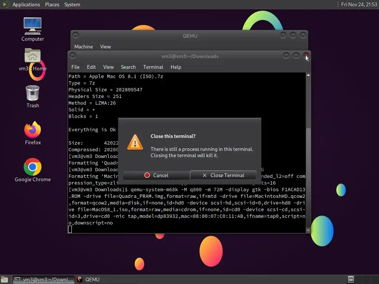Screen dimensions: 379x284
Task: Click the warning icon in the dialog
Action: [135, 142]
